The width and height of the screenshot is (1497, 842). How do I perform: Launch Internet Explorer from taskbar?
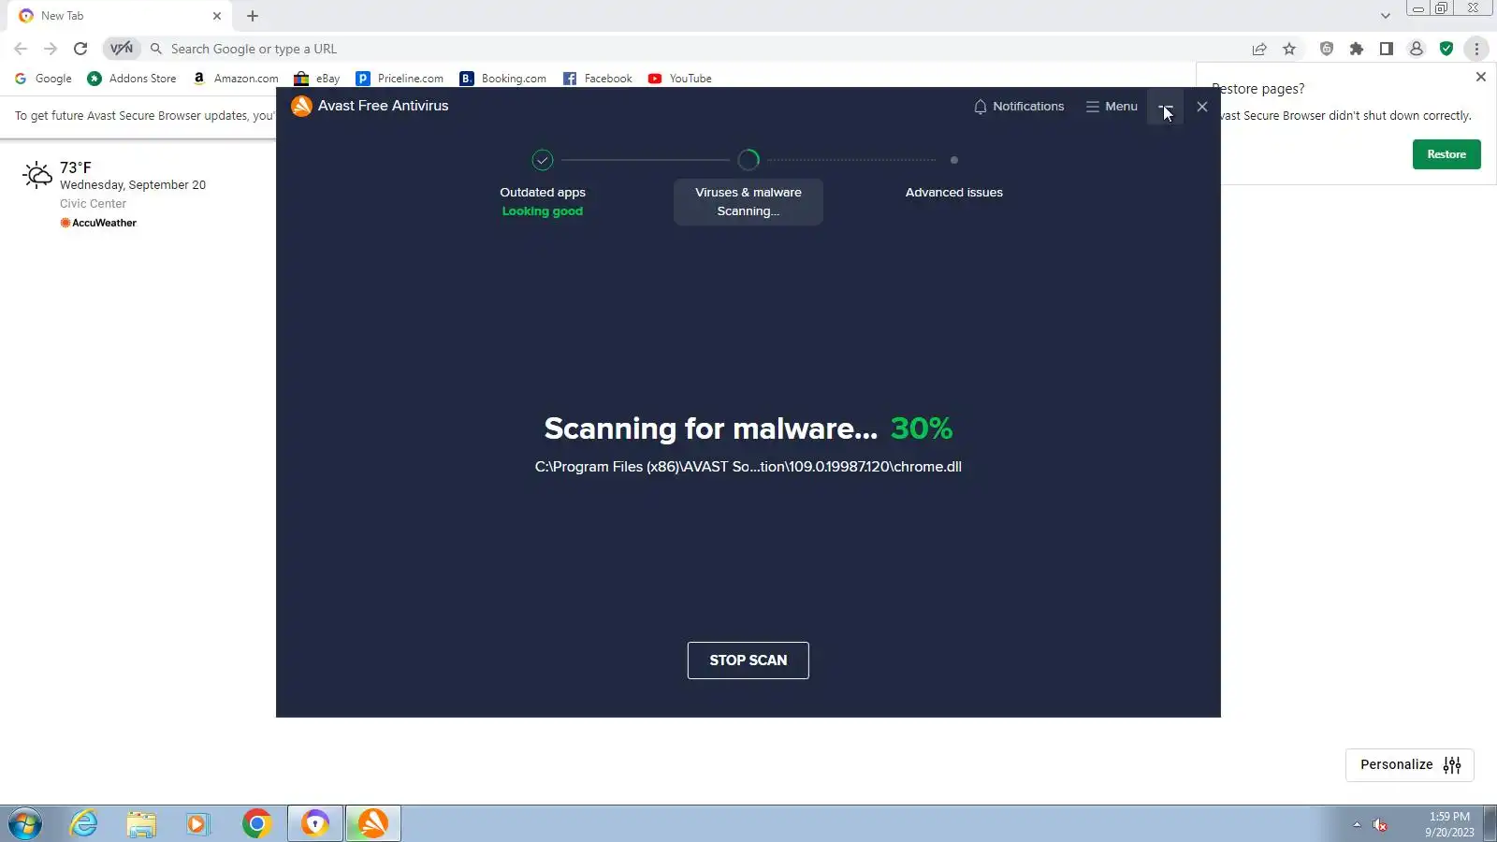pyautogui.click(x=84, y=824)
